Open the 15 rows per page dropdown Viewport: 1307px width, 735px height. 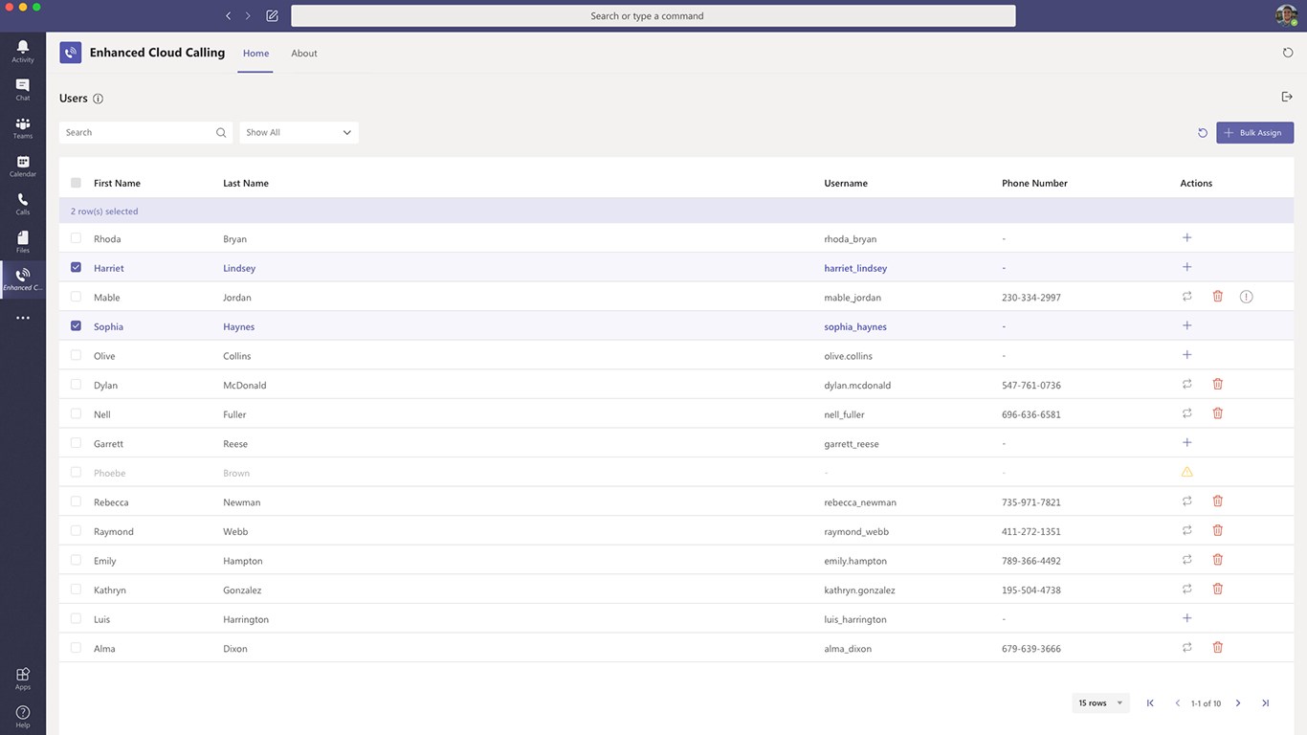[1100, 703]
